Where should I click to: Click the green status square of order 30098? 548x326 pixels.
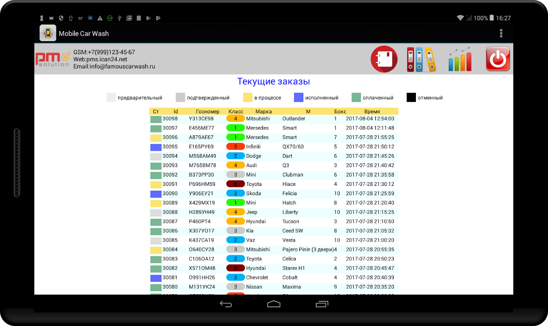pyautogui.click(x=156, y=119)
